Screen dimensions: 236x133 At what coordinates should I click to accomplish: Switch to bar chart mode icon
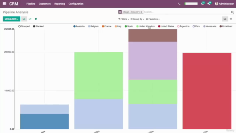[24, 19]
